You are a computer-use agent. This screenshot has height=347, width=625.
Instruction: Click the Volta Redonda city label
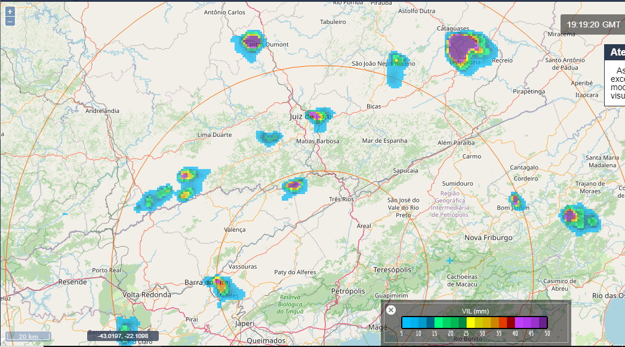click(x=147, y=295)
